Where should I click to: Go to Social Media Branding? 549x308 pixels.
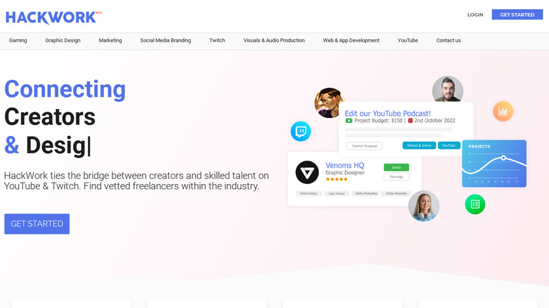(165, 40)
